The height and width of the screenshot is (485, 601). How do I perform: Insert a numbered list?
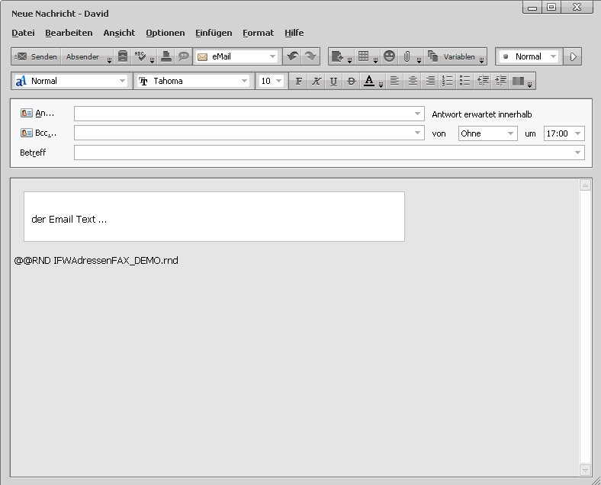click(x=448, y=81)
